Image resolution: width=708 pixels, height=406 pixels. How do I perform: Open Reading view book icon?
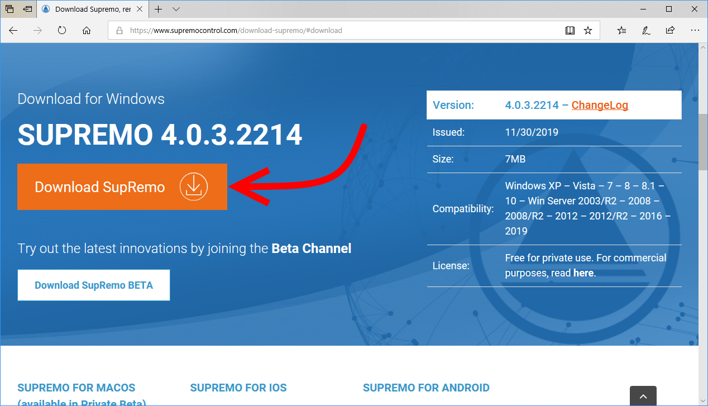[x=570, y=31]
